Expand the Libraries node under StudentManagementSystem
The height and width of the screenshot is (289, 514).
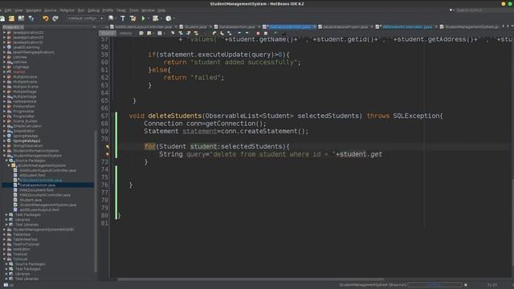click(6, 220)
